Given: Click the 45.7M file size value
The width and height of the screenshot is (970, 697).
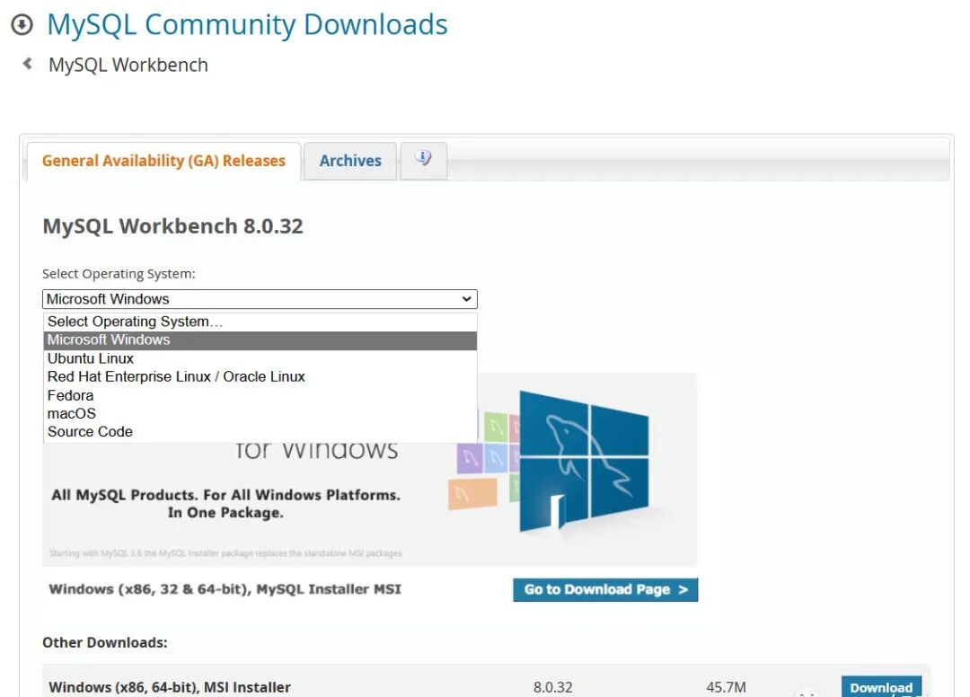Looking at the screenshot, I should pos(726,687).
